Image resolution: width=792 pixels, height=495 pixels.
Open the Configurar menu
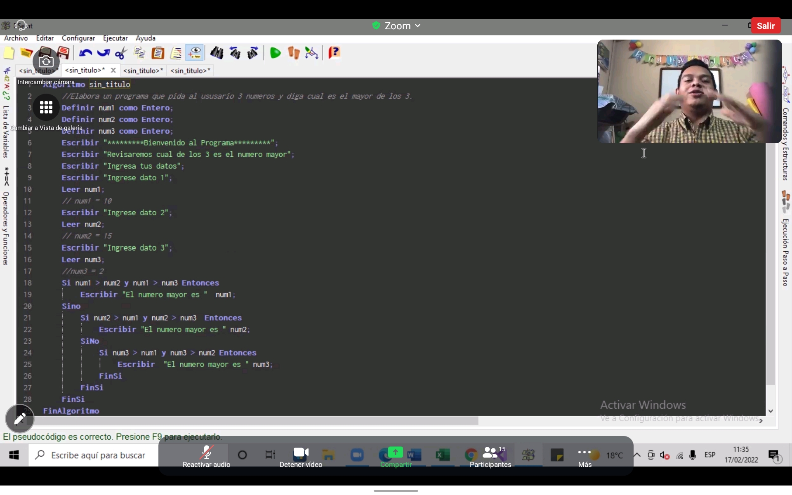tap(78, 38)
